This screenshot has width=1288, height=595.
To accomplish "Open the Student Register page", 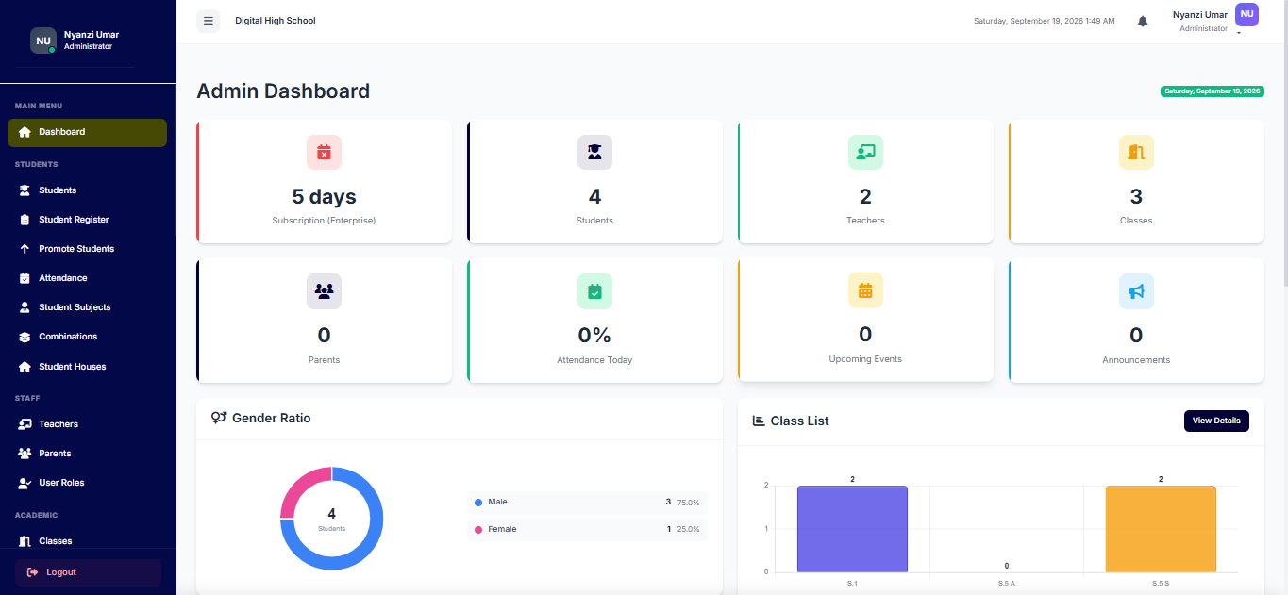I will 87,220.
